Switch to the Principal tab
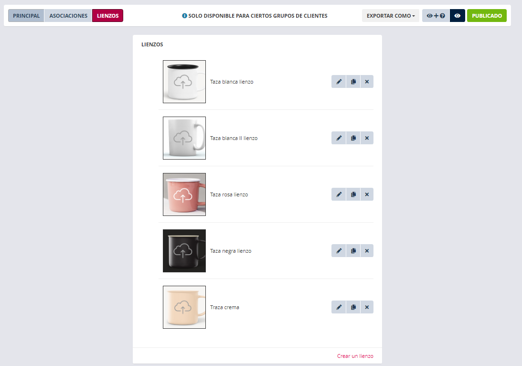The width and height of the screenshot is (522, 366). 26,16
